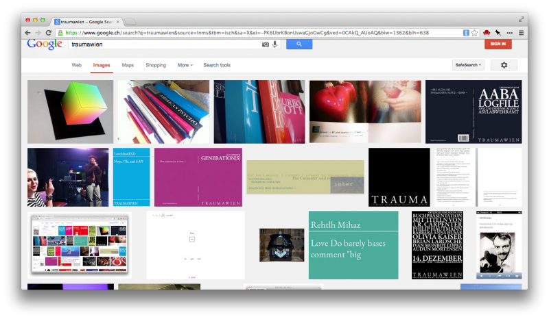Open the teal Rehtlh Mihaz image
The image size is (549, 319).
click(x=353, y=245)
